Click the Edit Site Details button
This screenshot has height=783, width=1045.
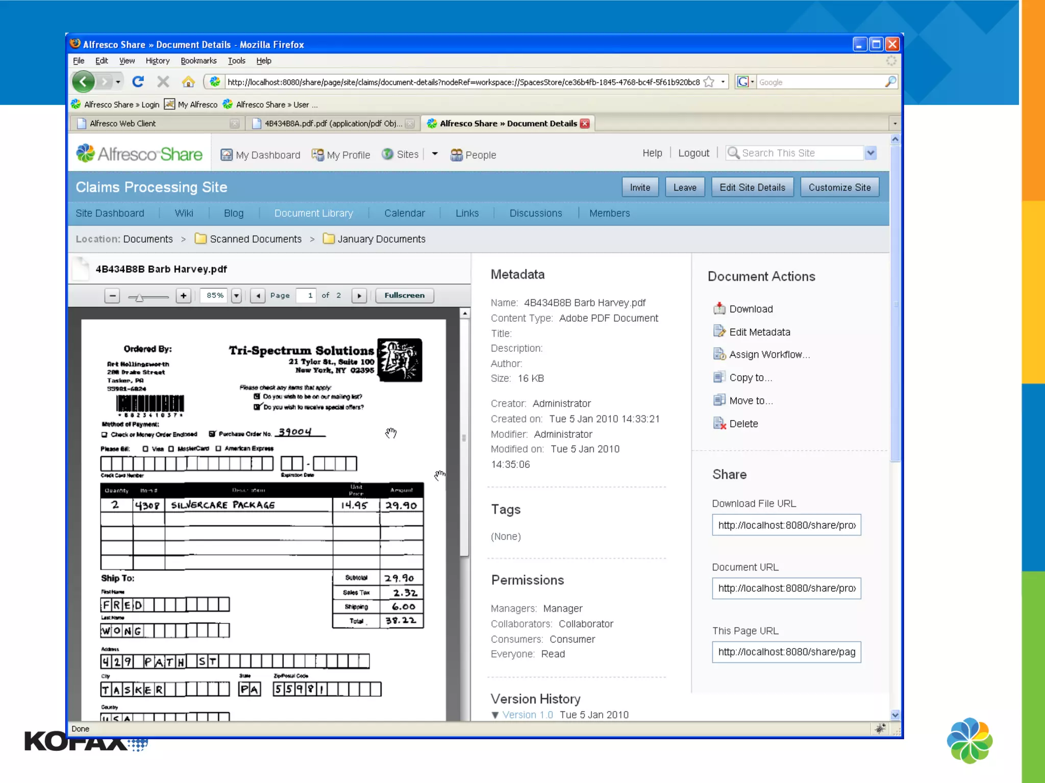pos(752,187)
